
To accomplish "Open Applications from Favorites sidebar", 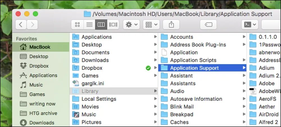I will 41,75.
